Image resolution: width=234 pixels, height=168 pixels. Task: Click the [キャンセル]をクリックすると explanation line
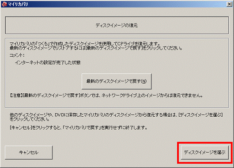click(79, 128)
